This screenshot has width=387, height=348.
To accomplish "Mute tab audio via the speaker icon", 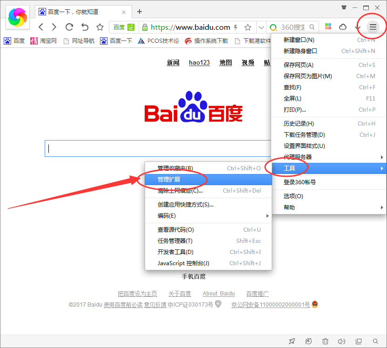I will [342, 341].
